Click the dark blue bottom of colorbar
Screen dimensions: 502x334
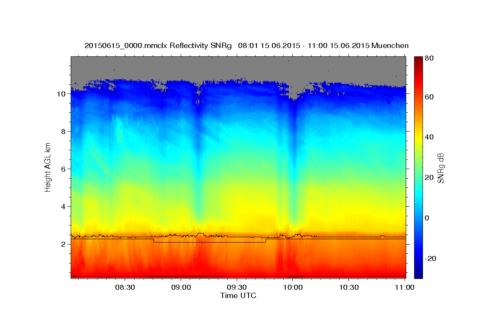[418, 275]
